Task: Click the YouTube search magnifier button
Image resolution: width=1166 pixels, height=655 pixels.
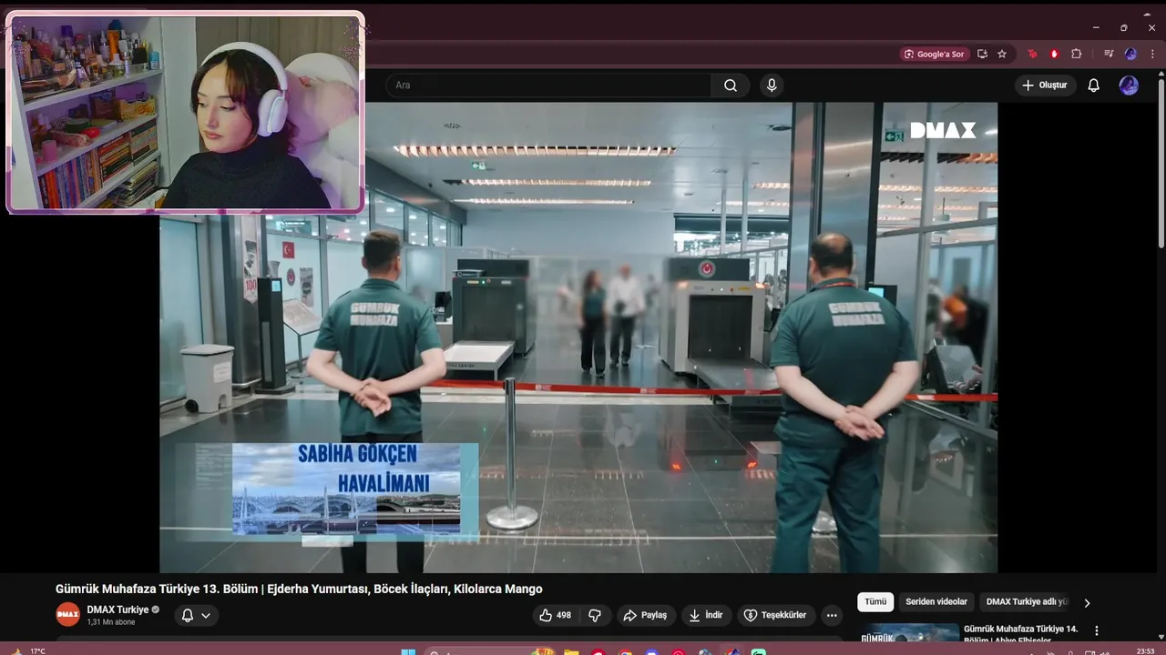Action: (731, 86)
